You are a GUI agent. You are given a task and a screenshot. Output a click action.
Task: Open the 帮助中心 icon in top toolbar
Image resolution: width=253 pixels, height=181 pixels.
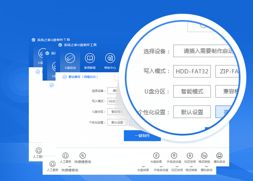tap(110, 58)
